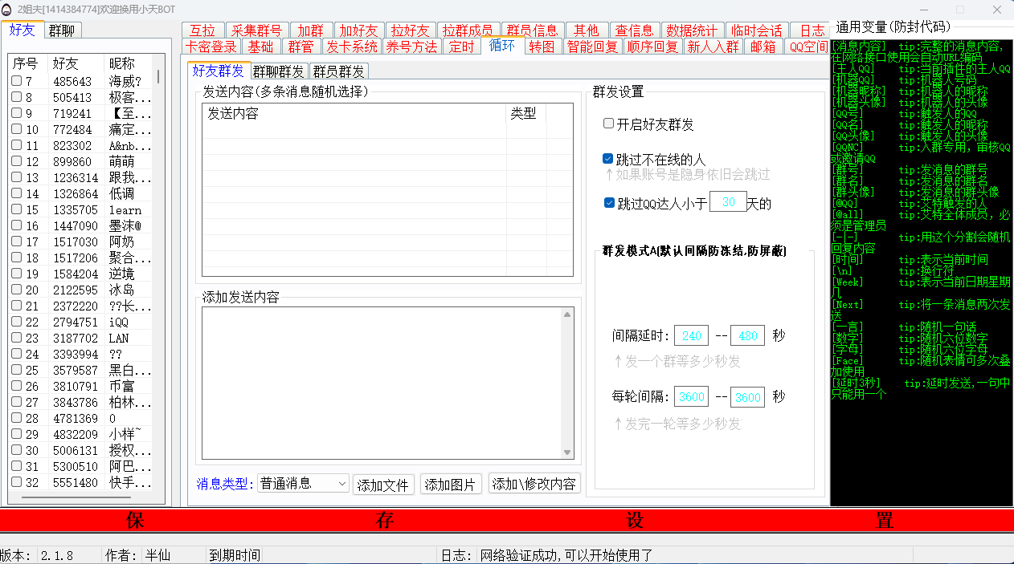Check the box for friend 485643
The height and width of the screenshot is (564, 1014).
pos(17,81)
